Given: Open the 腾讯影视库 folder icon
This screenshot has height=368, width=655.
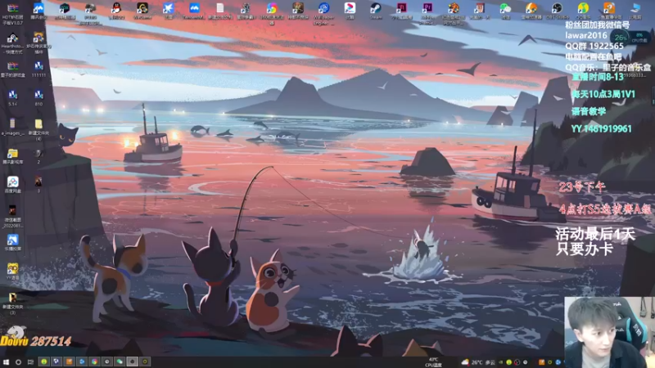Looking at the screenshot, I should [x=12, y=156].
